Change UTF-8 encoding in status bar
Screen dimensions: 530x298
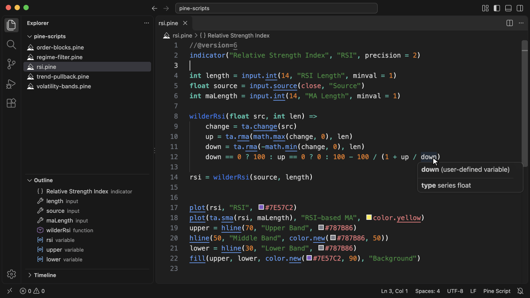tap(455, 291)
